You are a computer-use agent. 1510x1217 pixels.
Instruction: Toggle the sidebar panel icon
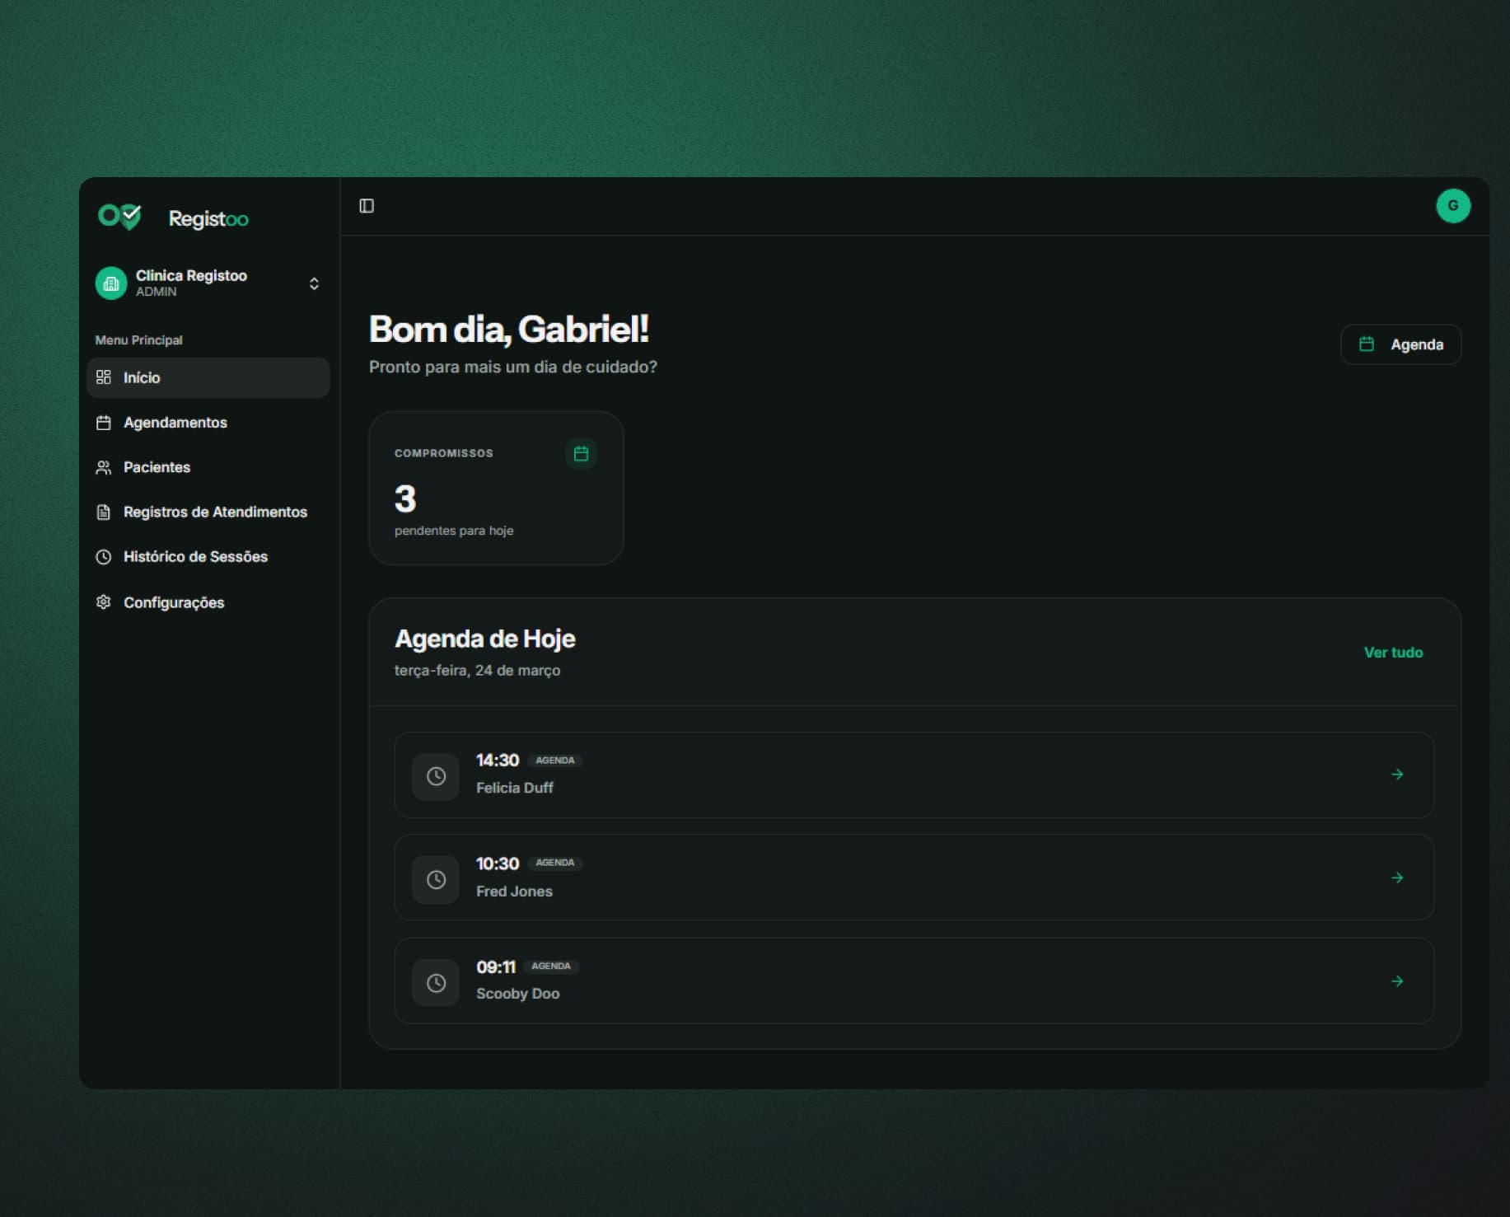(x=367, y=206)
